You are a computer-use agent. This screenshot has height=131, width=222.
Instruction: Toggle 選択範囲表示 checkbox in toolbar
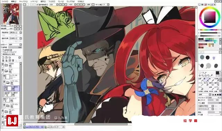pyautogui.click(x=37, y=5)
